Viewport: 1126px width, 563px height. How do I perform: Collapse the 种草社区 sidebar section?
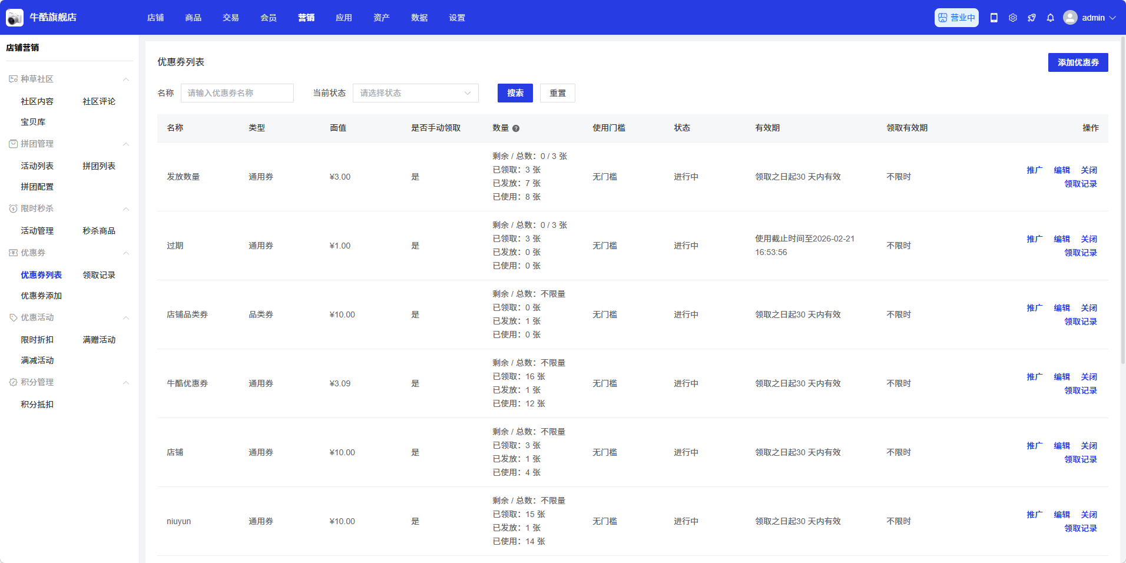point(125,79)
